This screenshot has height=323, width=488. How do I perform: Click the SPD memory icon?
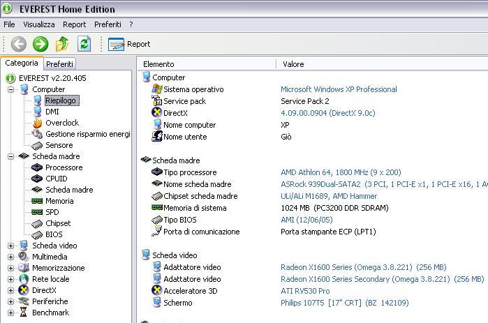[x=37, y=212]
